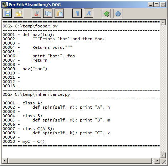Screen dimensions: 168x166
Task: Click the green bug icon
Action: 106,14
